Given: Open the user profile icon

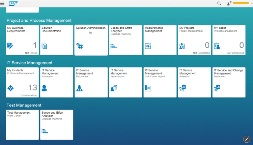Looking at the screenshot, I should [x=229, y=3].
